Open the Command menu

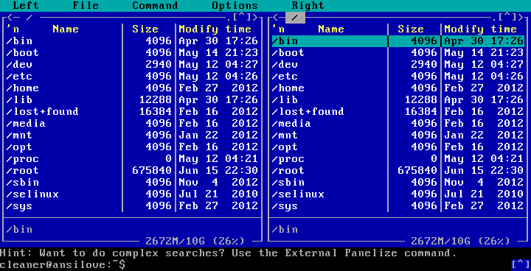point(155,5)
